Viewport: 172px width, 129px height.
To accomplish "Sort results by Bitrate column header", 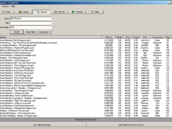I will click(119, 37).
